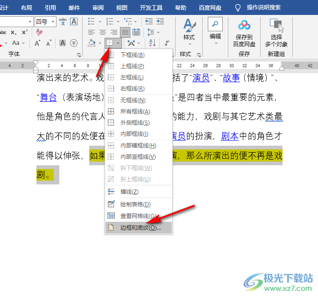Grow font size
This screenshot has height=296, width=318.
coord(37,43)
